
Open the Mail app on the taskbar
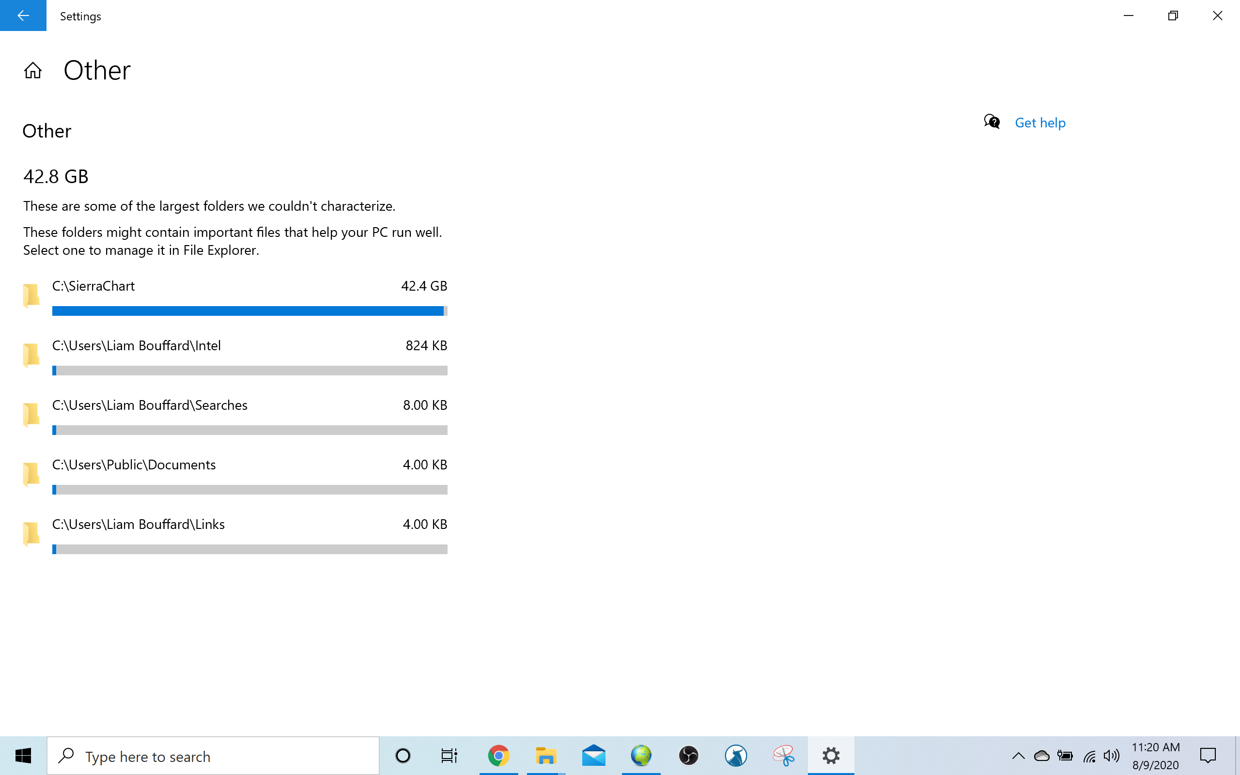[x=593, y=756]
